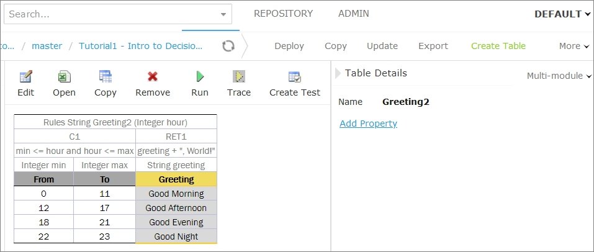Click the Create Test icon

coord(294,77)
